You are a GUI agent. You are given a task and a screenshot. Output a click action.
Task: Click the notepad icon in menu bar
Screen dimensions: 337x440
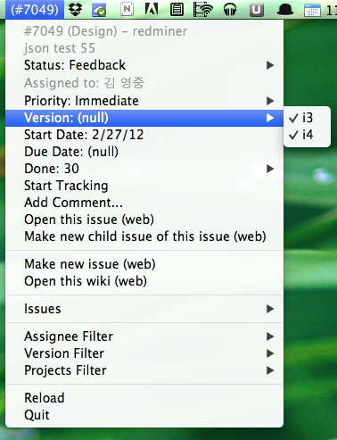pyautogui.click(x=177, y=10)
